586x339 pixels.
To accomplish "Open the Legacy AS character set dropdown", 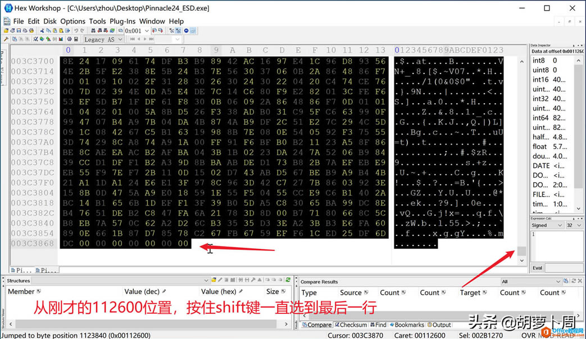I will coord(120,39).
